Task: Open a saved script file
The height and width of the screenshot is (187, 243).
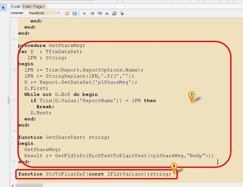Action: click(67, 13)
